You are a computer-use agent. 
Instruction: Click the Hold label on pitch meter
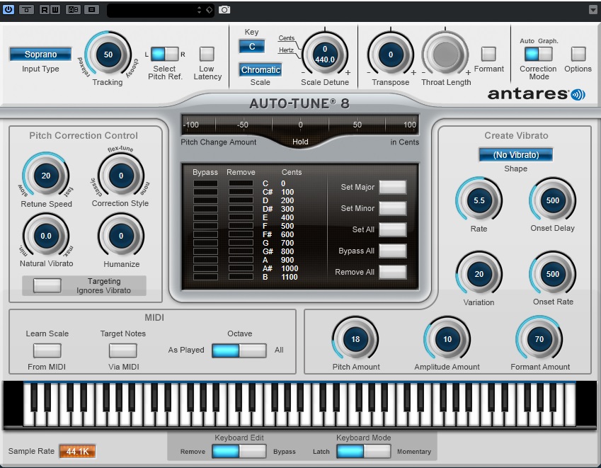click(300, 142)
